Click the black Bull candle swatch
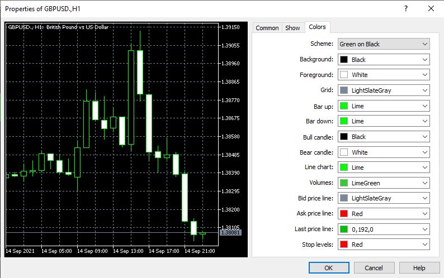444x278 pixels. [344, 137]
